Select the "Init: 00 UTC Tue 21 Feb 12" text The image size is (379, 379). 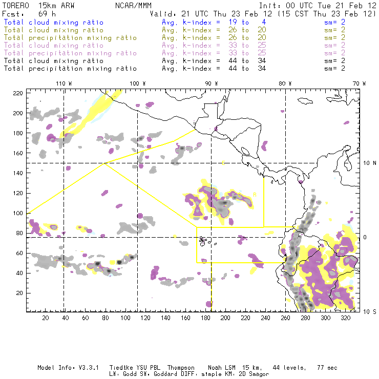coord(318,6)
